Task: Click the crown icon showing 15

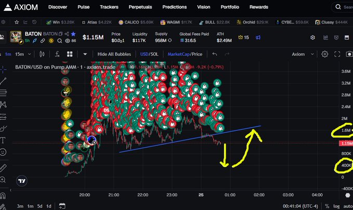Action: tap(244, 37)
